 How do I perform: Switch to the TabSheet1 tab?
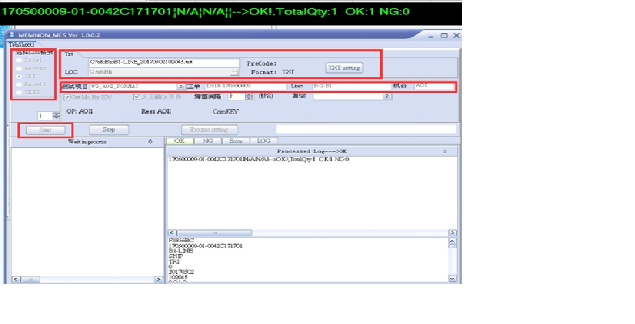(x=21, y=45)
